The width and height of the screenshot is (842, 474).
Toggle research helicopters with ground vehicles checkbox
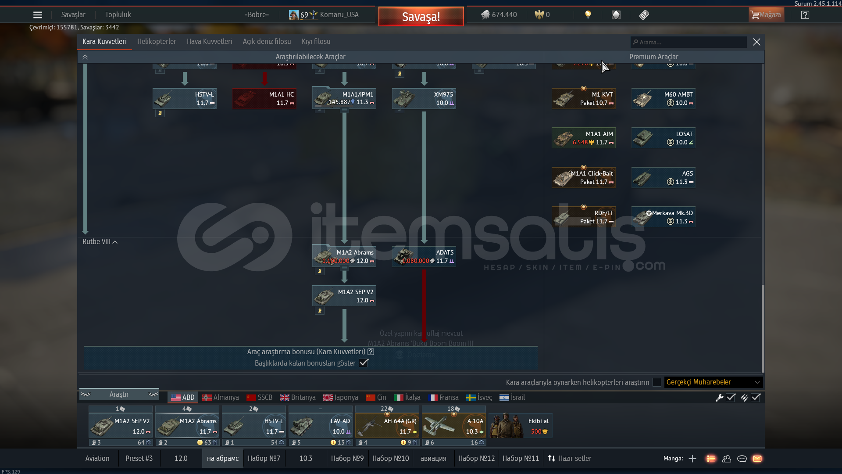pos(656,382)
